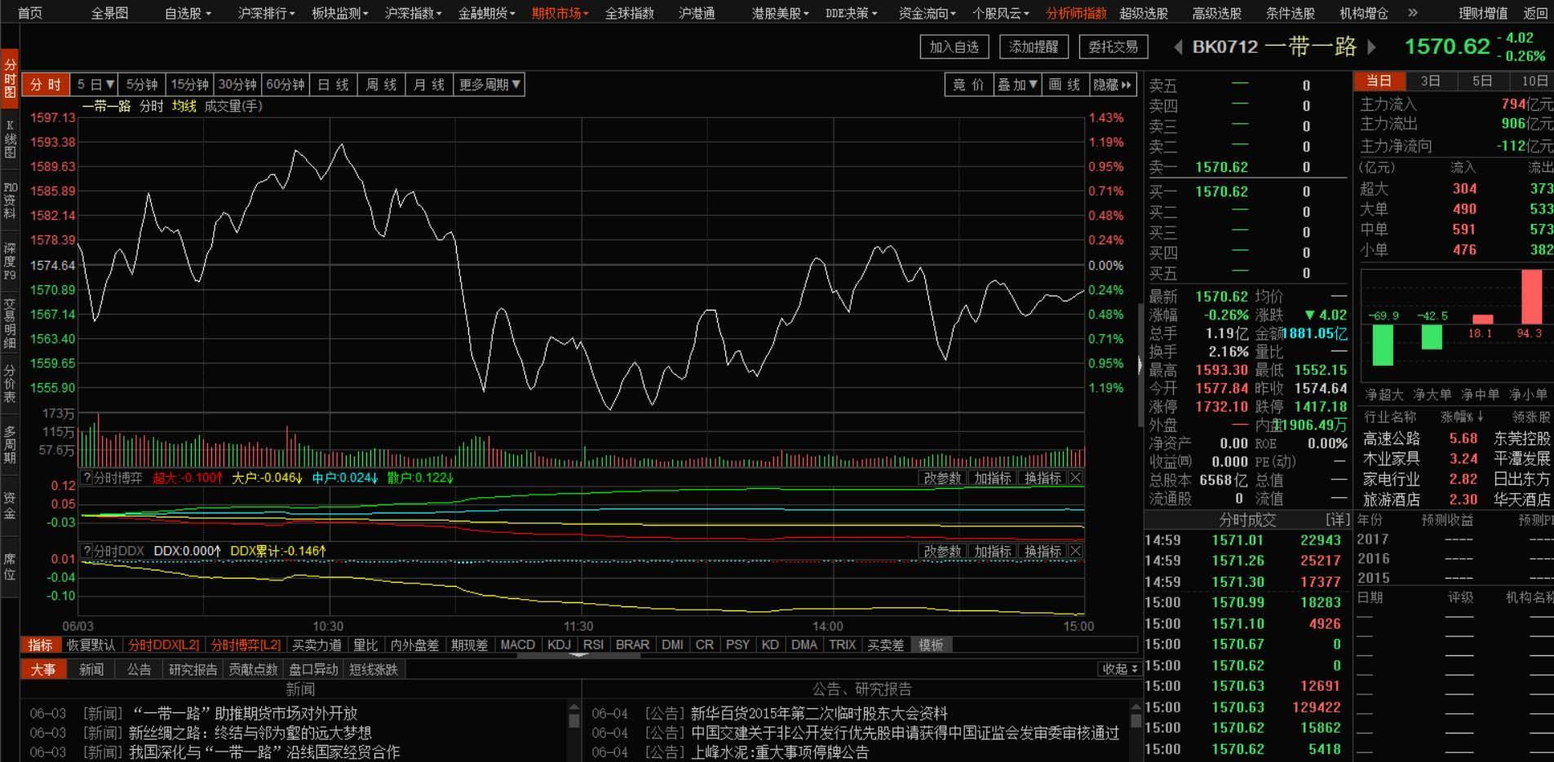Go to previous sector with left arrow beside BK0712
This screenshot has height=762, width=1554.
click(x=1178, y=47)
